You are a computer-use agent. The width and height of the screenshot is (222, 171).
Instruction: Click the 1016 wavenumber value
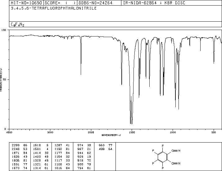click(x=58, y=168)
